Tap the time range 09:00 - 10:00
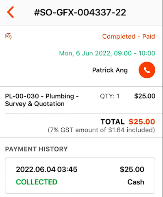The height and width of the screenshot is (197, 163). [135, 53]
